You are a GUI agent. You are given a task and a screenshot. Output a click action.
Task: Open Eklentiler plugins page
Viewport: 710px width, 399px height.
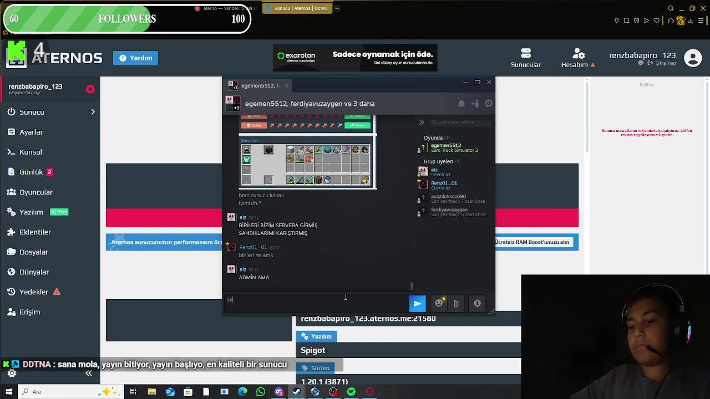point(35,232)
